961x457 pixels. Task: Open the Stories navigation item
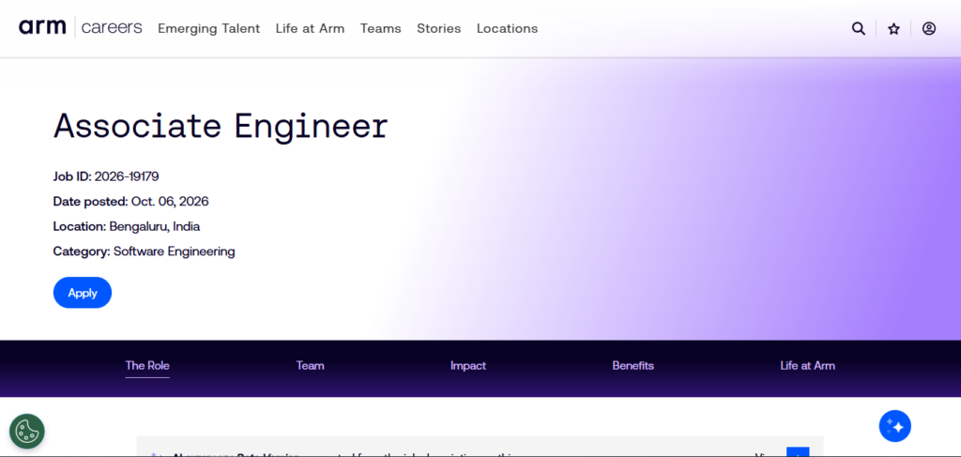tap(439, 28)
